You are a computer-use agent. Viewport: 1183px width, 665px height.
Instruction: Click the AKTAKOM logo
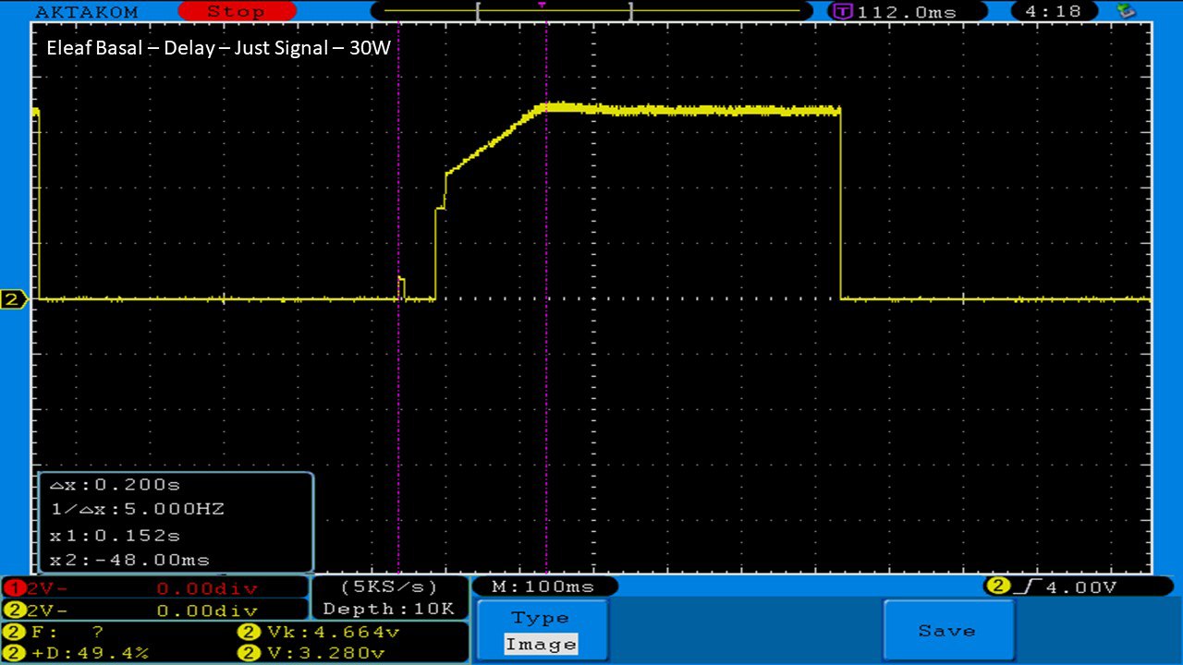pos(86,12)
